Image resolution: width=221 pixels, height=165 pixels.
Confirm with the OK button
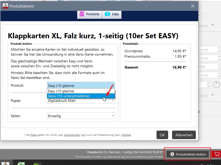[162, 135]
